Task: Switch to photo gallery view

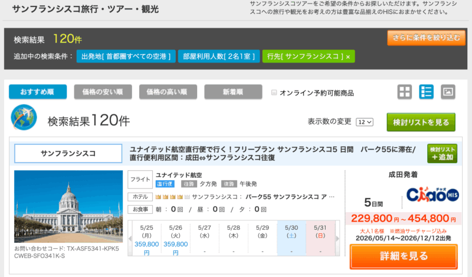Action: tap(448, 92)
